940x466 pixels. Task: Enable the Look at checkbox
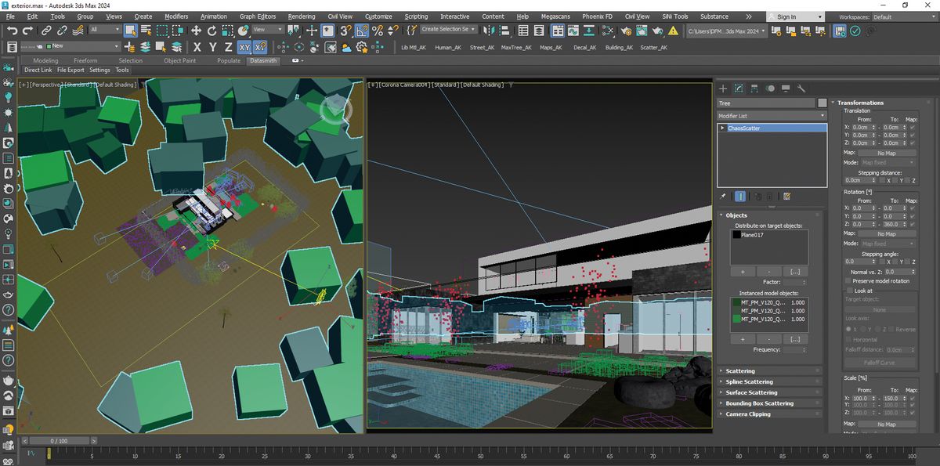(848, 290)
